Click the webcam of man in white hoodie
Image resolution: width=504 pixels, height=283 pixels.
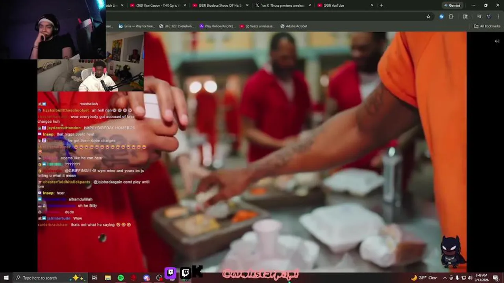[91, 75]
